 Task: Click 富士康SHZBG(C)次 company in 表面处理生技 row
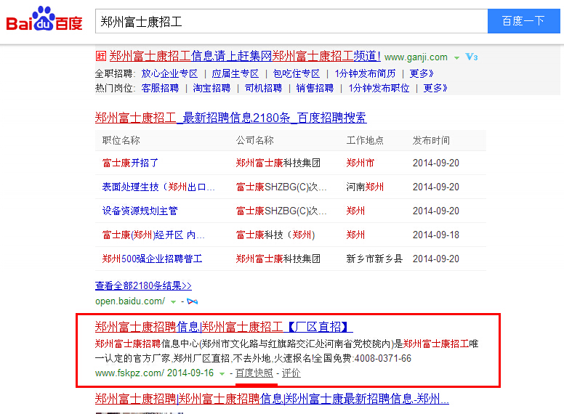[281, 187]
